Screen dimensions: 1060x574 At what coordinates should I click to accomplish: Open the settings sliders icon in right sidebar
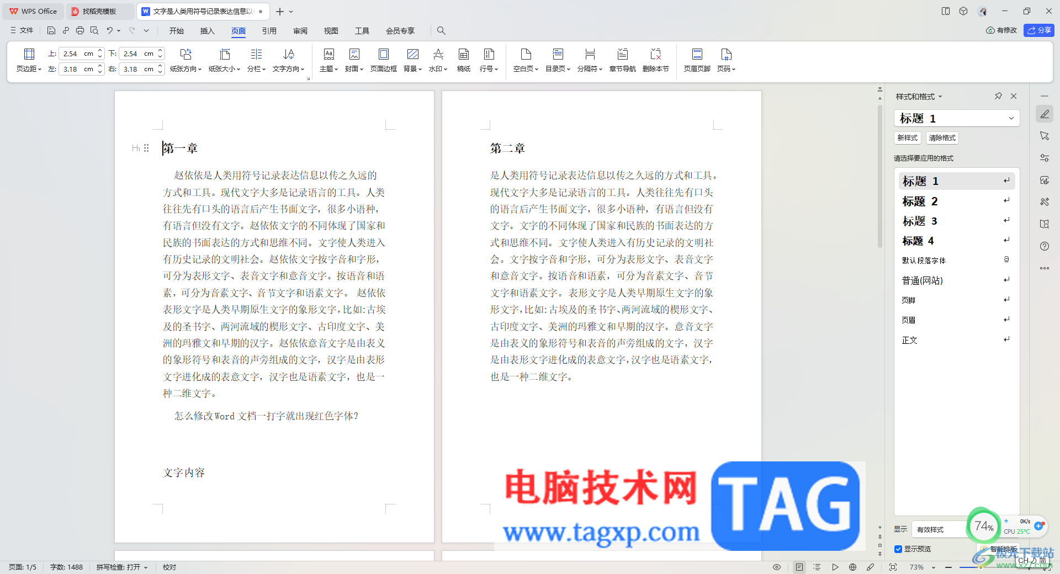click(x=1045, y=158)
